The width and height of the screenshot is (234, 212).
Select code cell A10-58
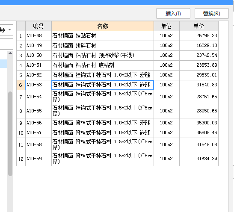(39, 145)
